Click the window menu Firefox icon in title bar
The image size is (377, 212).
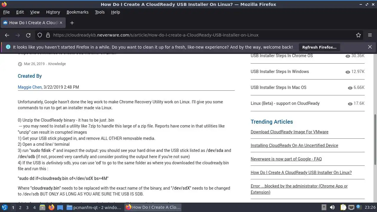pos(4,4)
